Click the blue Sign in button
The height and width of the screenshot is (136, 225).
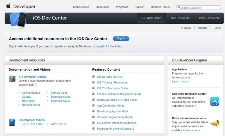tap(121, 38)
